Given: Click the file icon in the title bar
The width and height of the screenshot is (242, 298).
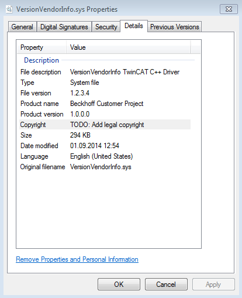Looking at the screenshot, I should coord(9,9).
